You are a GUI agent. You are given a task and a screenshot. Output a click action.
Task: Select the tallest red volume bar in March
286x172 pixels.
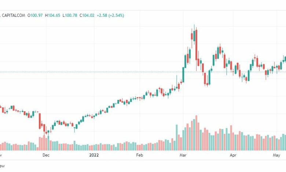point(196,133)
